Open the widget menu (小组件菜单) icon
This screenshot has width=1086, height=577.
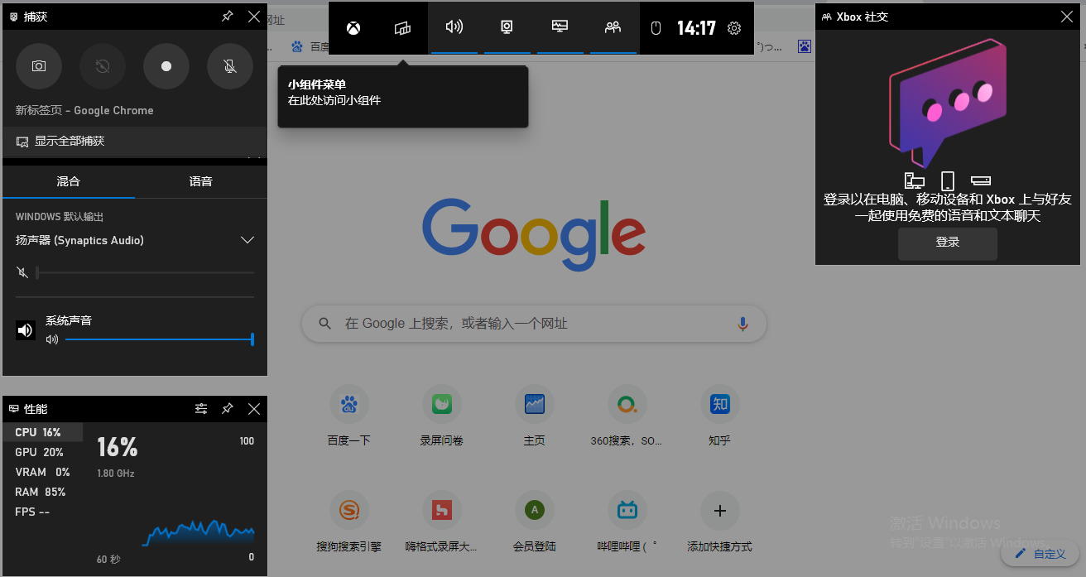(x=403, y=28)
